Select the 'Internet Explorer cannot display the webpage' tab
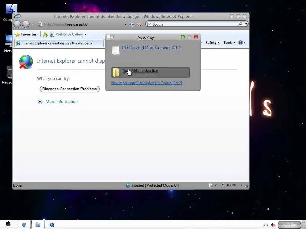Image resolution: width=306 pixels, height=229 pixels. tap(59, 43)
